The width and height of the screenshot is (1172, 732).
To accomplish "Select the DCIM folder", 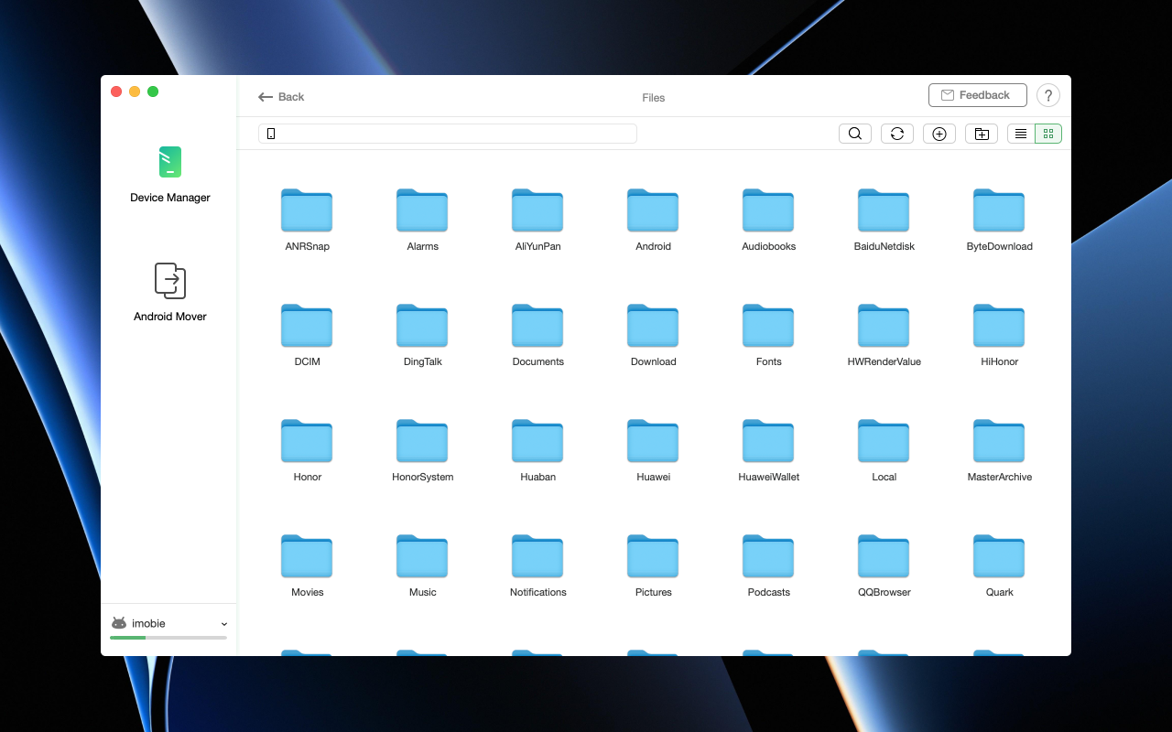I will click(307, 335).
